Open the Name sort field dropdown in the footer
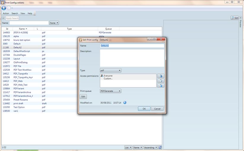 coord(138,147)
